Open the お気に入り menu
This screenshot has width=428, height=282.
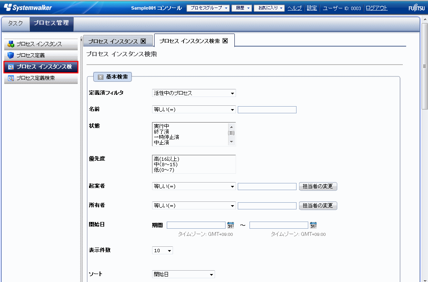coord(269,8)
